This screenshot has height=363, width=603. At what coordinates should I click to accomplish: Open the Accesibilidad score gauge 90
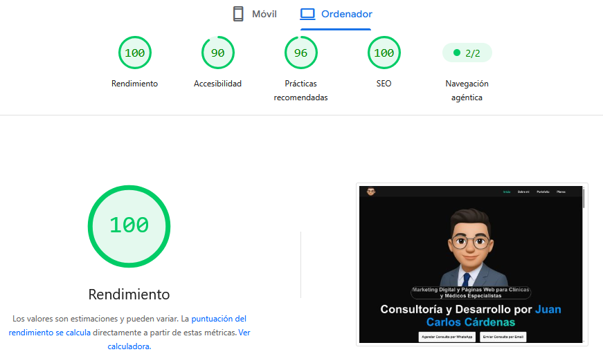point(217,53)
